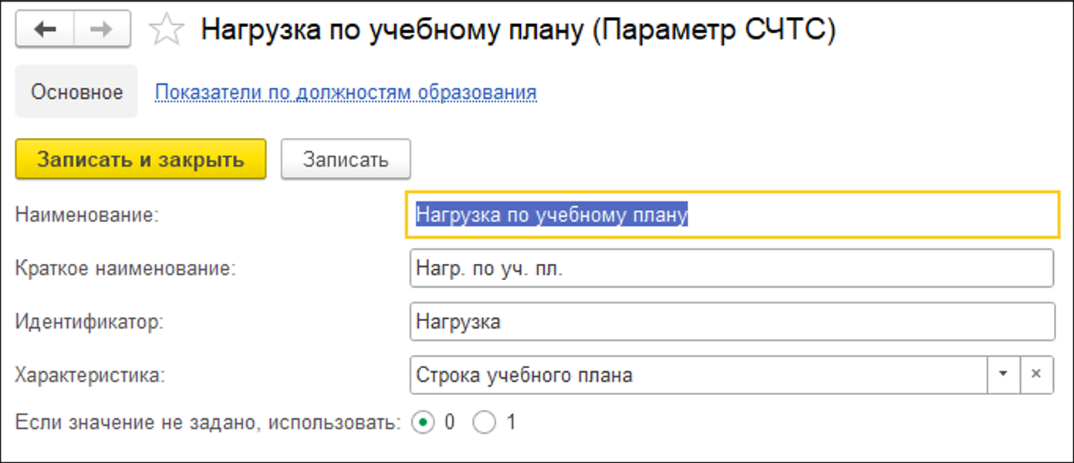Screen dimensions: 1074x463
Task: Focus the Краткое наименование text field
Action: coord(731,269)
